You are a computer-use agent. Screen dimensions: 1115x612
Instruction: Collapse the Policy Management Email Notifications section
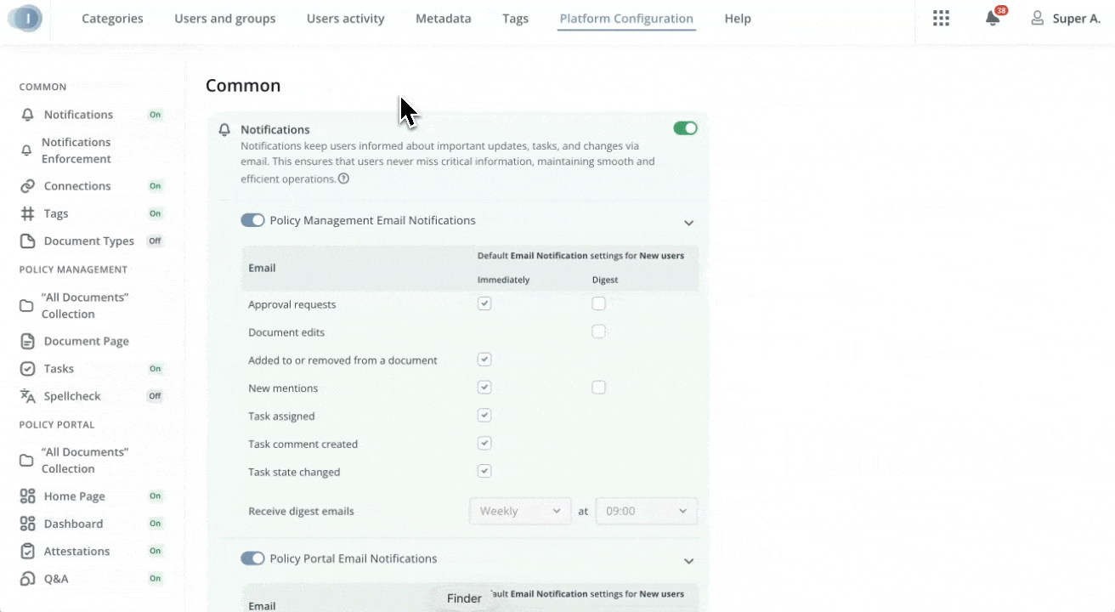[688, 223]
